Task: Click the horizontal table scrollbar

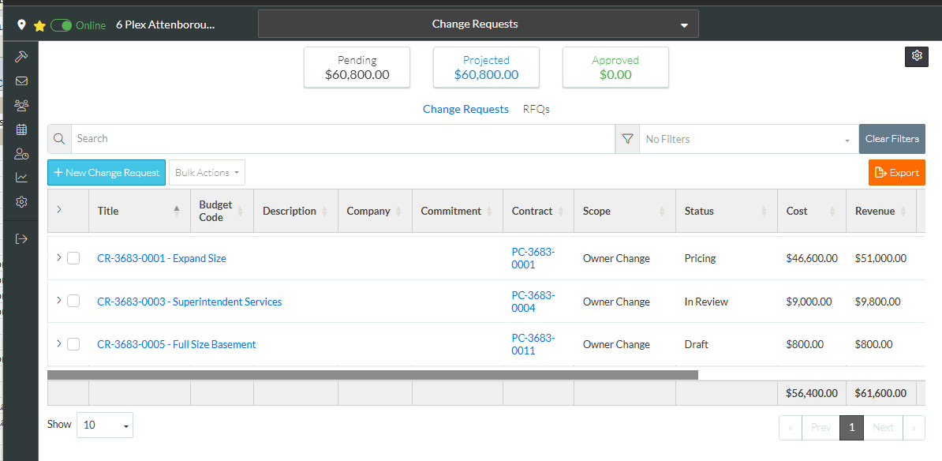Action: click(372, 375)
